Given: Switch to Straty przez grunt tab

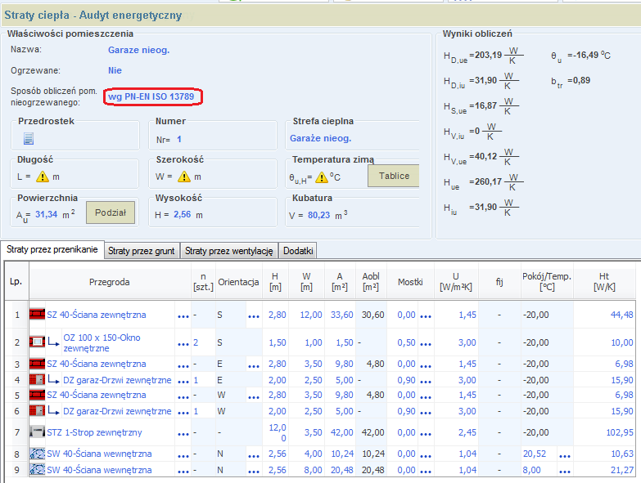Looking at the screenshot, I should click(142, 251).
